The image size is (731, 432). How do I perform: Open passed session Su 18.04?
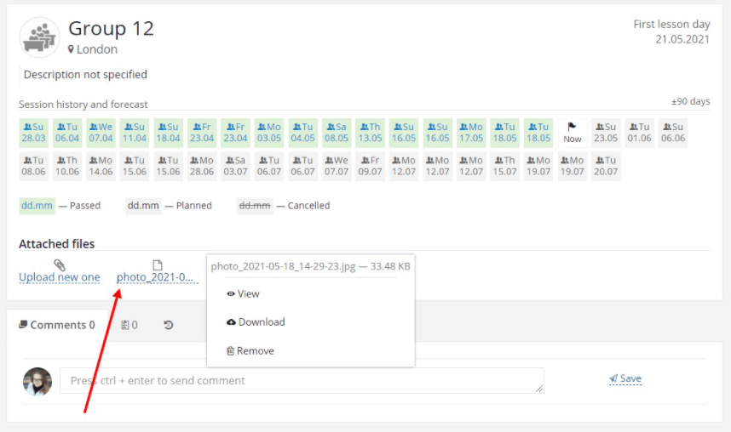pos(168,133)
